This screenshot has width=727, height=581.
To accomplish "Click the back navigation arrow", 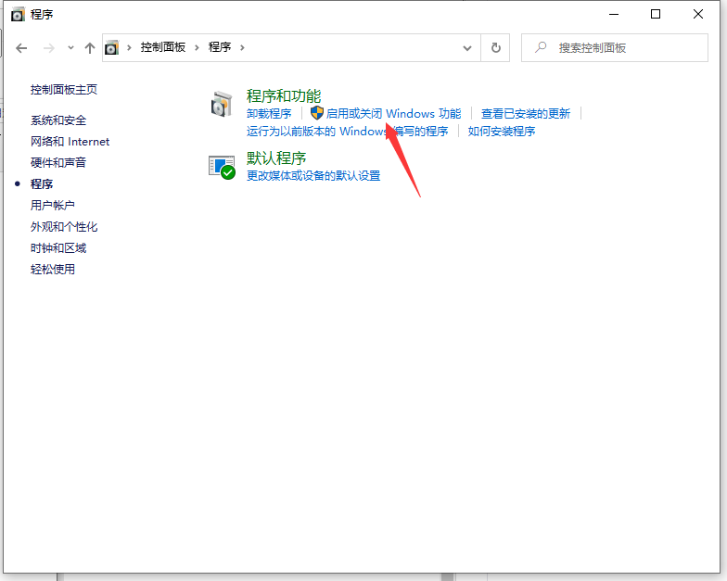I will (x=22, y=47).
